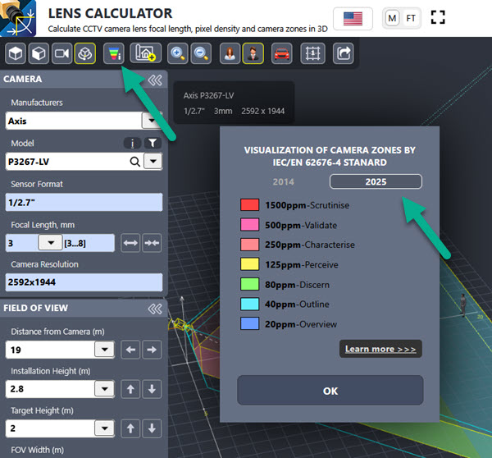Open the camera zones color legend icon
Image resolution: width=492 pixels, height=458 pixels.
[114, 53]
